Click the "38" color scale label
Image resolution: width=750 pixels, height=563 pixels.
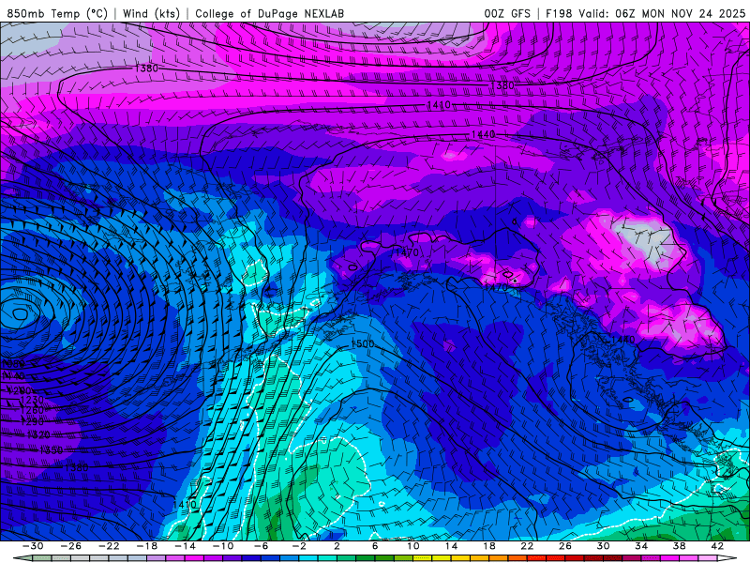point(679,546)
